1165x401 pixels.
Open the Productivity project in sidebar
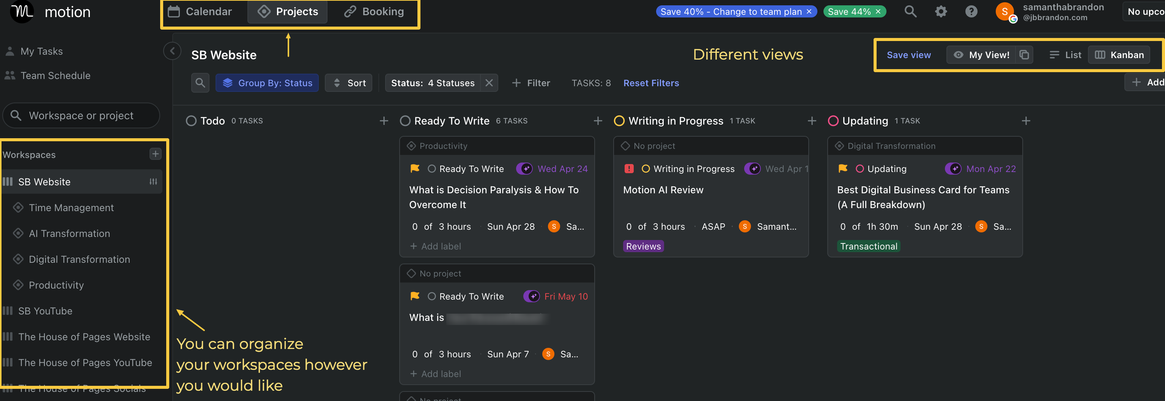pos(56,285)
